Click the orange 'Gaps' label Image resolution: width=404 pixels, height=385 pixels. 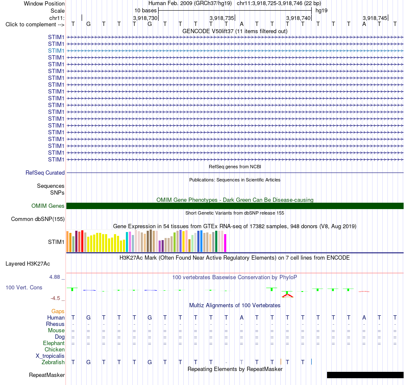(58, 311)
